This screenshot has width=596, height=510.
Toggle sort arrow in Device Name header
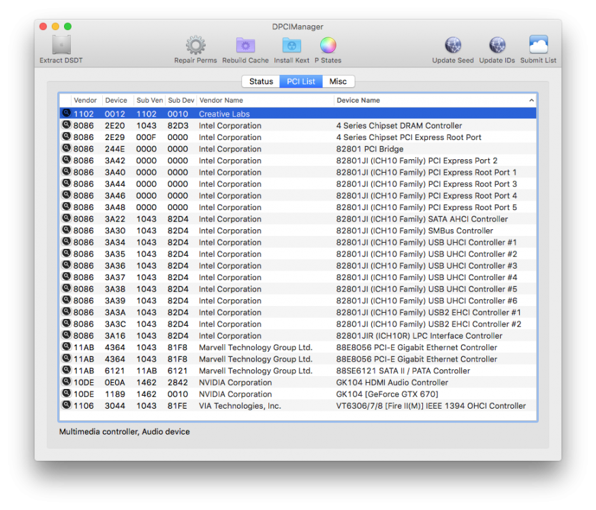point(531,100)
